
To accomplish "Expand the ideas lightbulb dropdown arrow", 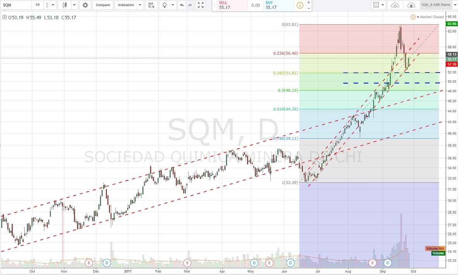I will pos(173,5).
